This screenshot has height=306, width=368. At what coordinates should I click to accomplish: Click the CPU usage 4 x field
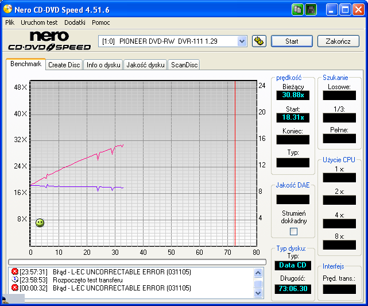coord(339,224)
